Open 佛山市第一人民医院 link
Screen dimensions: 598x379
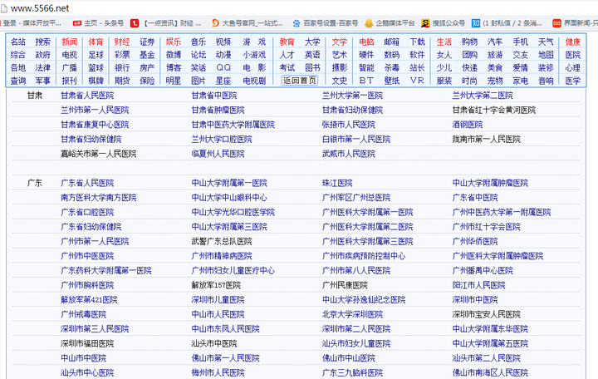tap(225, 358)
